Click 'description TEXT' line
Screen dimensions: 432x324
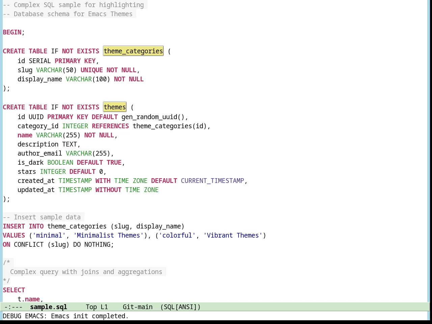pos(49,144)
